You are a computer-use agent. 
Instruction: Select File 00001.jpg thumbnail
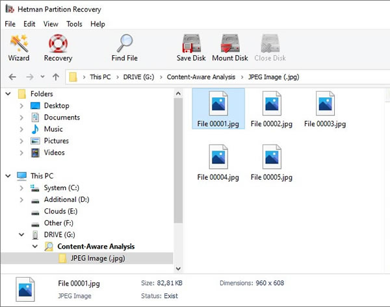point(218,108)
